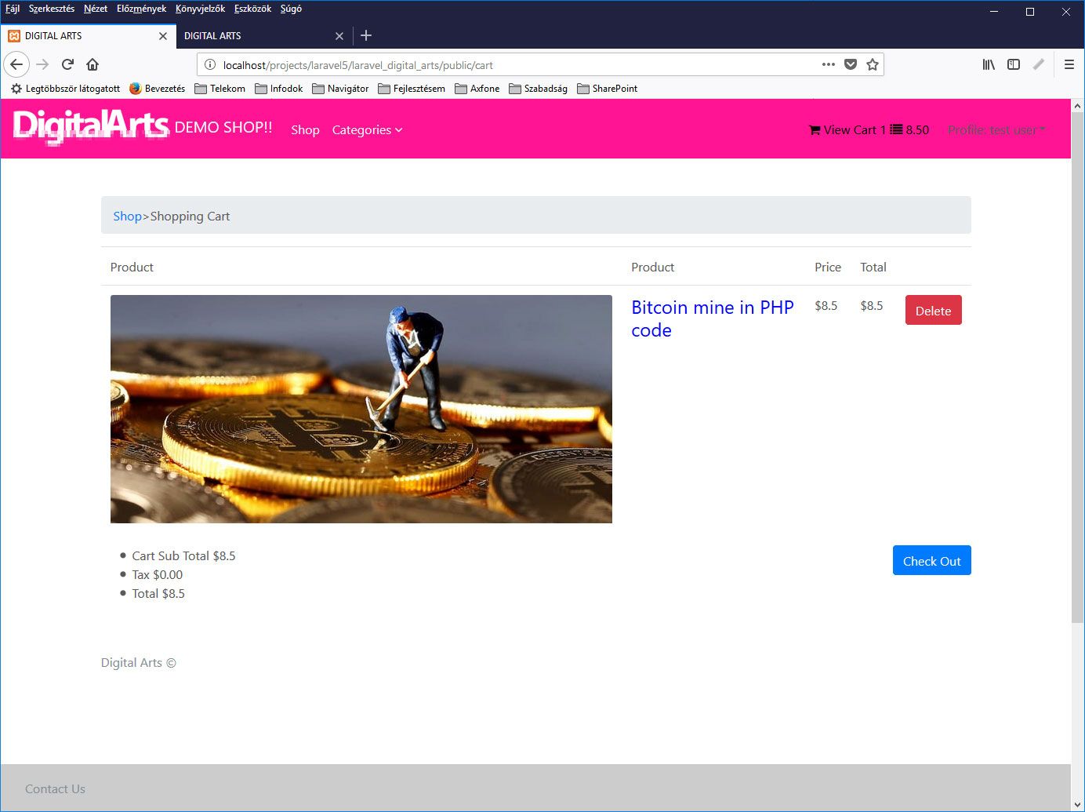Toggle the browser sidebar view
1085x812 pixels.
[x=1014, y=64]
